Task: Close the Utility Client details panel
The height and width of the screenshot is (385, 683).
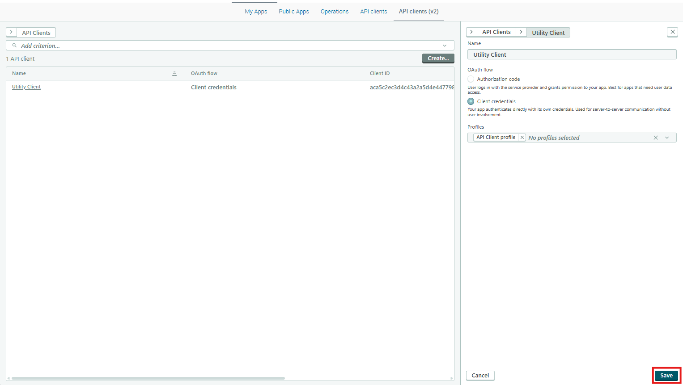Action: pyautogui.click(x=672, y=32)
